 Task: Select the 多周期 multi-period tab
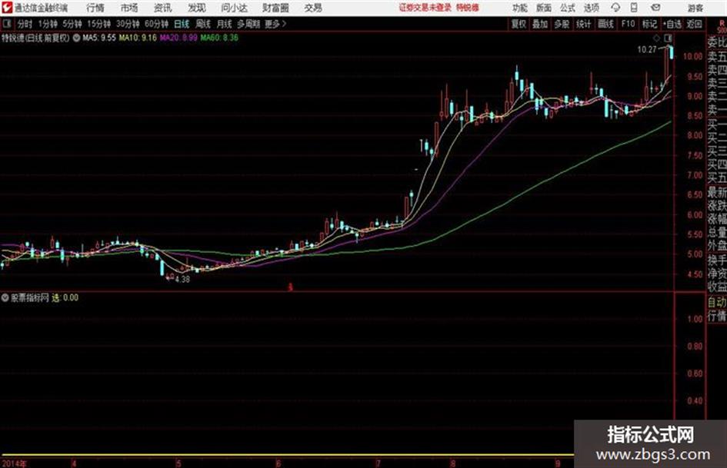(x=248, y=24)
